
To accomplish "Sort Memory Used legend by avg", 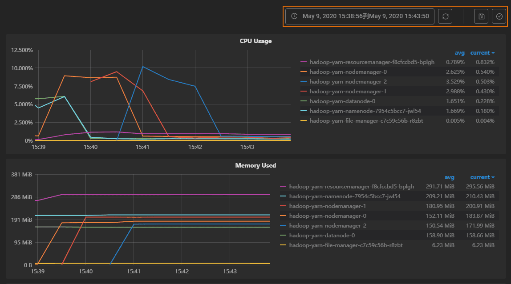I will pyautogui.click(x=449, y=177).
